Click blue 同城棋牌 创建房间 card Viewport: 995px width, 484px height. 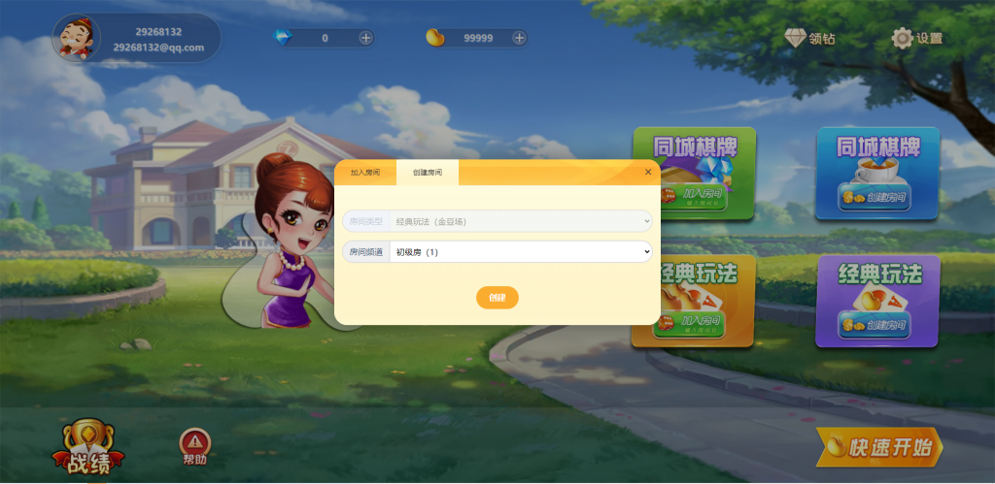[877, 174]
